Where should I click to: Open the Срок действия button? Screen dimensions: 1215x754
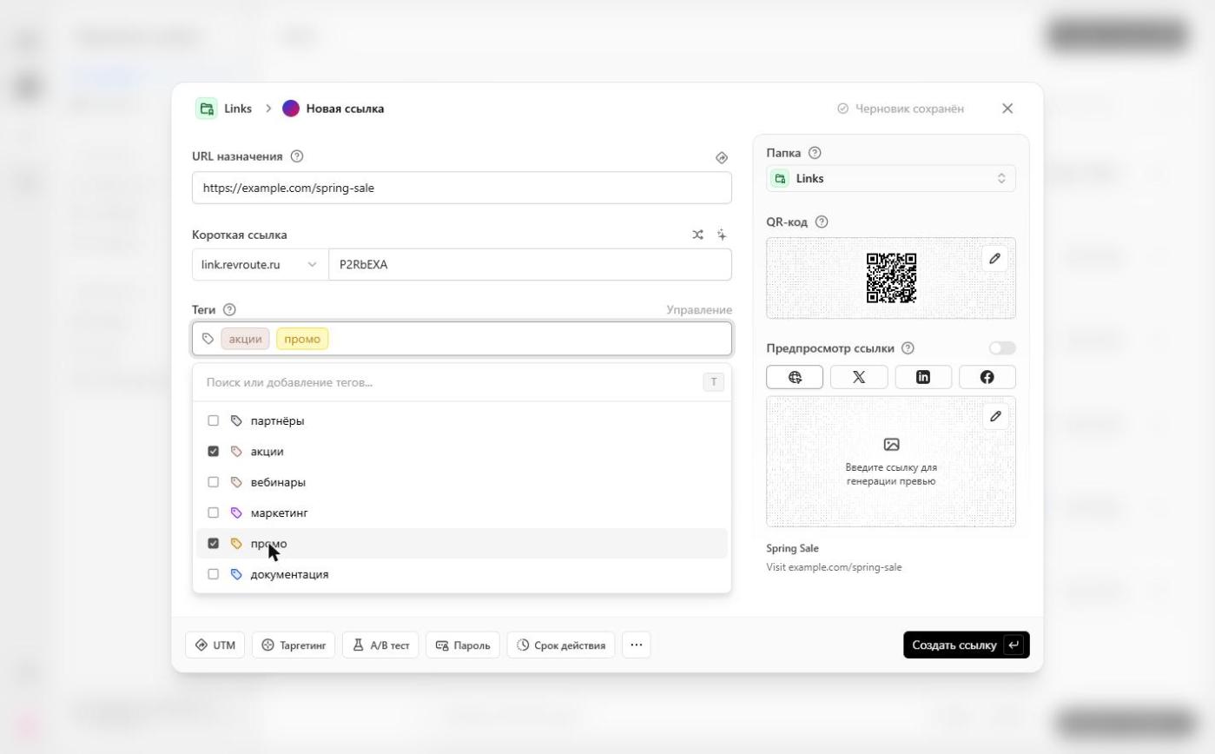click(x=561, y=645)
